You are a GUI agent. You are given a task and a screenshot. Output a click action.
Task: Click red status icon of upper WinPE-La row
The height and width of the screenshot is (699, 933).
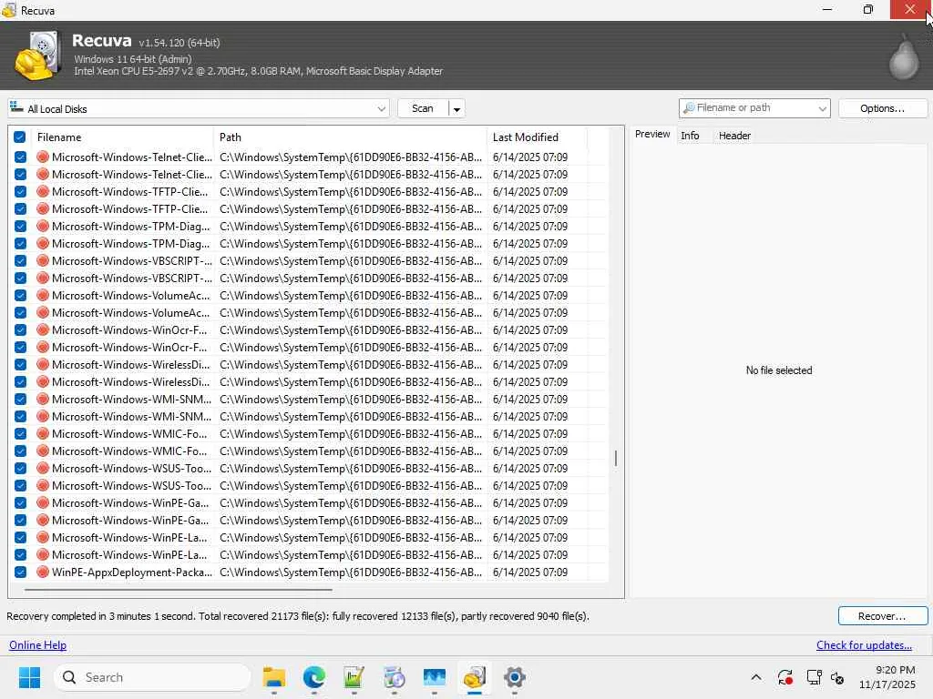point(42,537)
